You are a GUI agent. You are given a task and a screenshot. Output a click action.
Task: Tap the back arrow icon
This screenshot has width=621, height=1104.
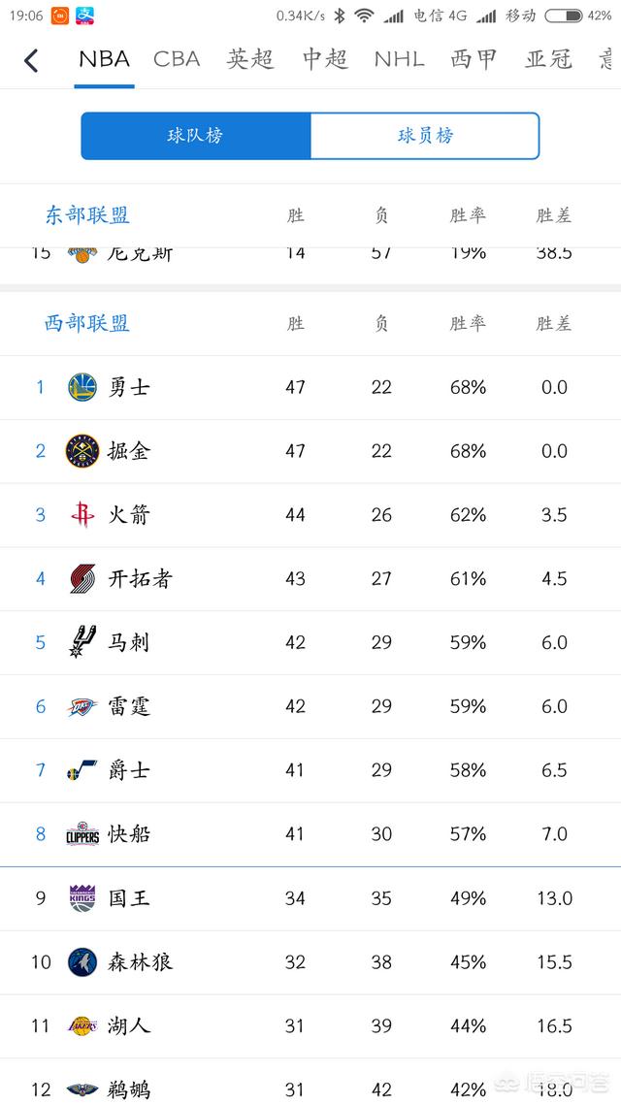30,60
